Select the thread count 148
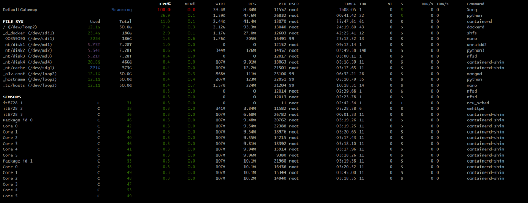The width and height of the screenshot is (528, 203). 363,50
